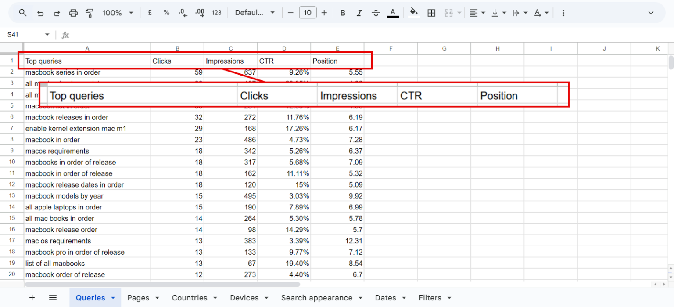Viewport: 674px width, 307px height.
Task: Open the all sheets list icon
Action: click(53, 298)
